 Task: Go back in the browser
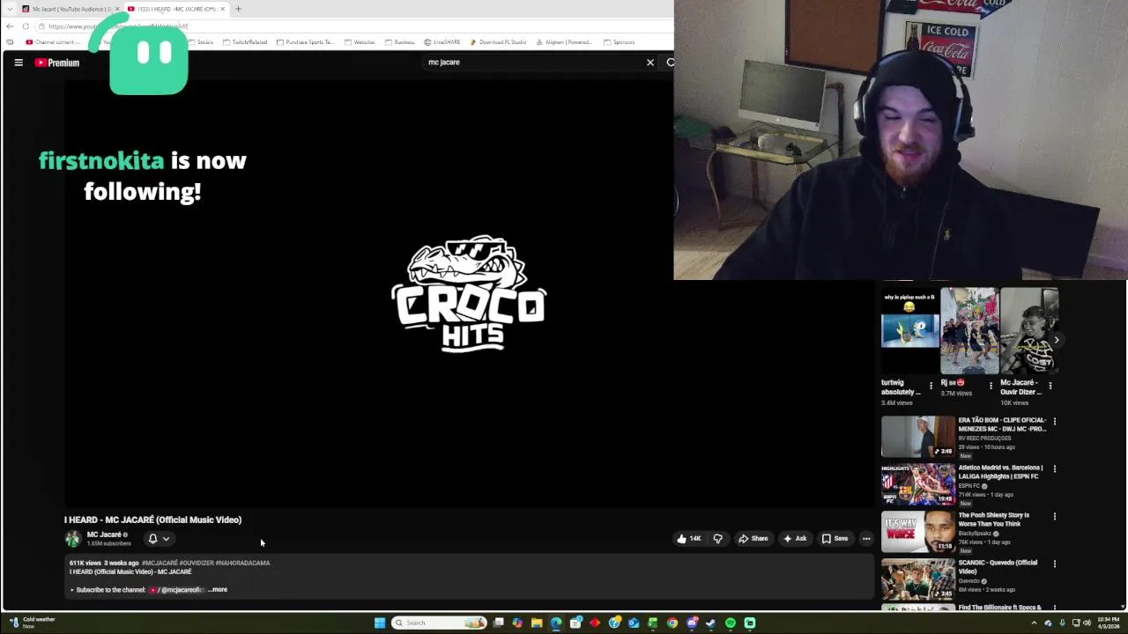point(10,26)
